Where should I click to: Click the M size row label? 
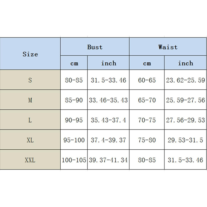[30, 100]
